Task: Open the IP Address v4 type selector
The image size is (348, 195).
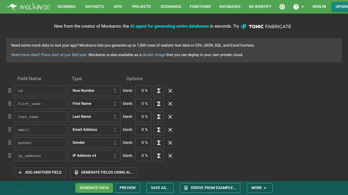Action: point(95,156)
